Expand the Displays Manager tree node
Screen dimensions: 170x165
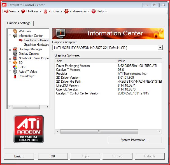(x=10, y=49)
